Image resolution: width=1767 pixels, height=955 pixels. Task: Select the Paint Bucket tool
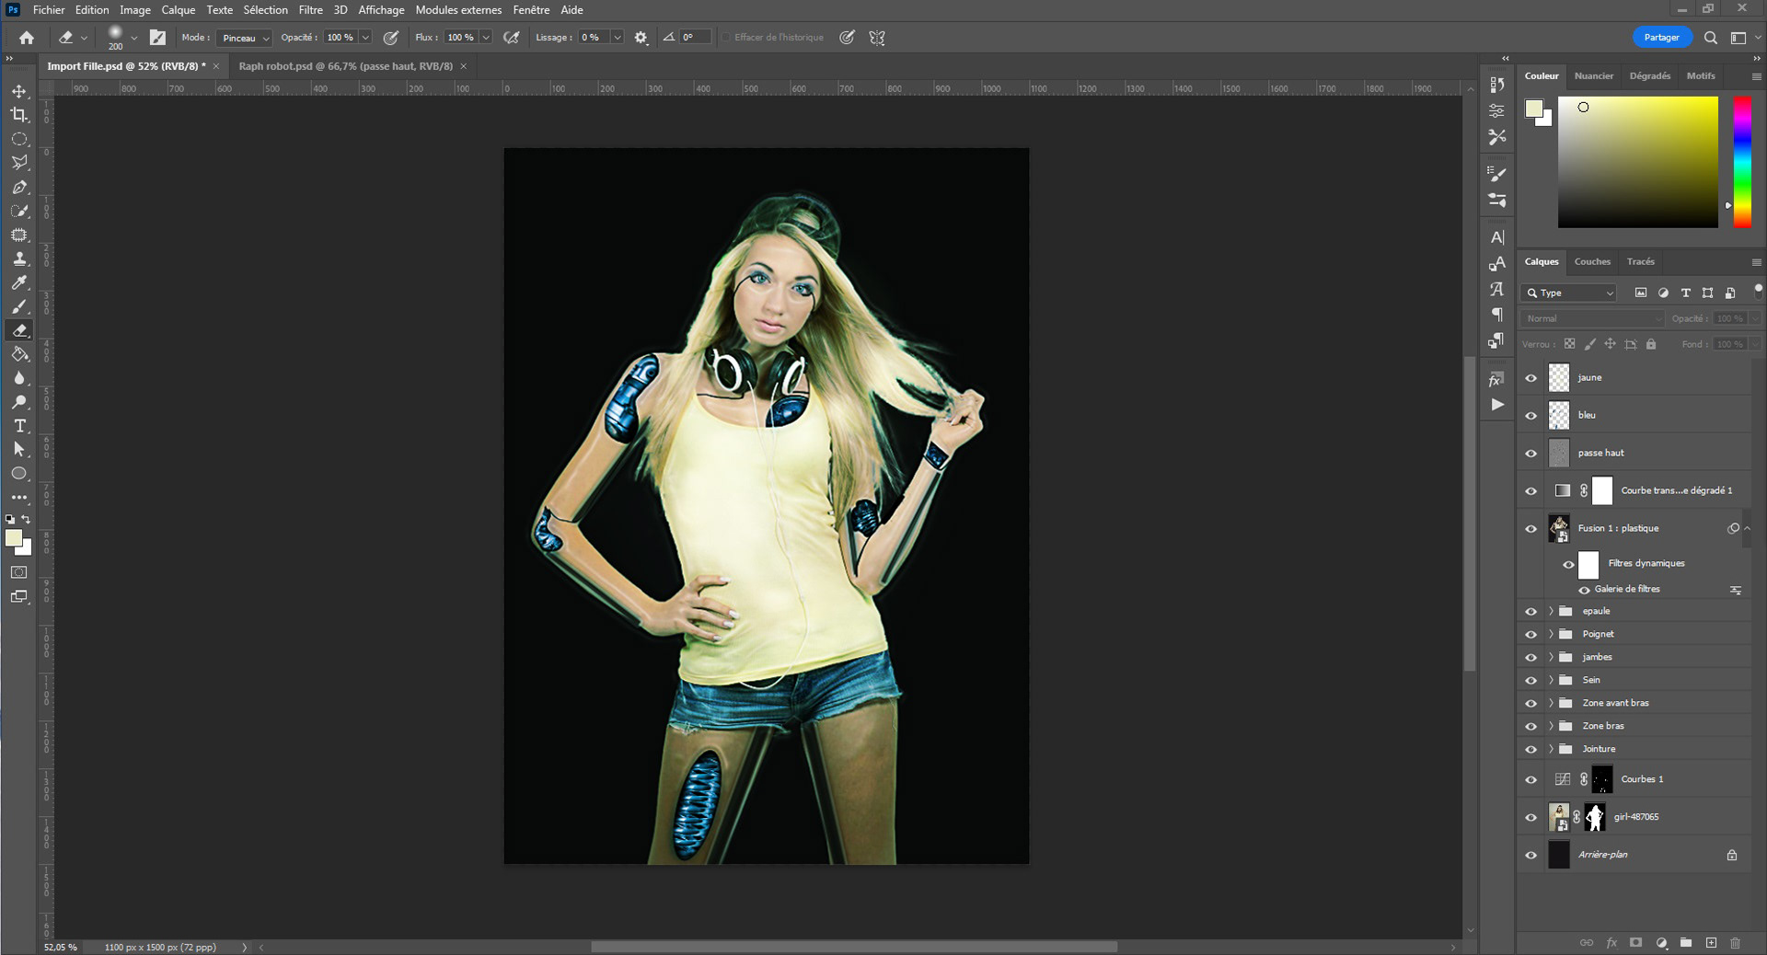tap(19, 354)
